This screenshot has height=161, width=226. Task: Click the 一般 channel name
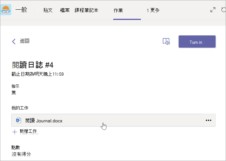coord(21,10)
